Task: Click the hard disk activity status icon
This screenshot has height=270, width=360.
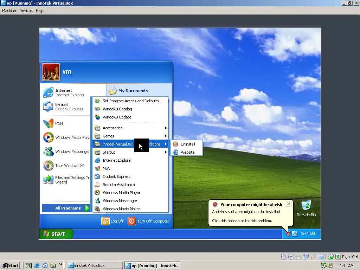Action: point(284,257)
